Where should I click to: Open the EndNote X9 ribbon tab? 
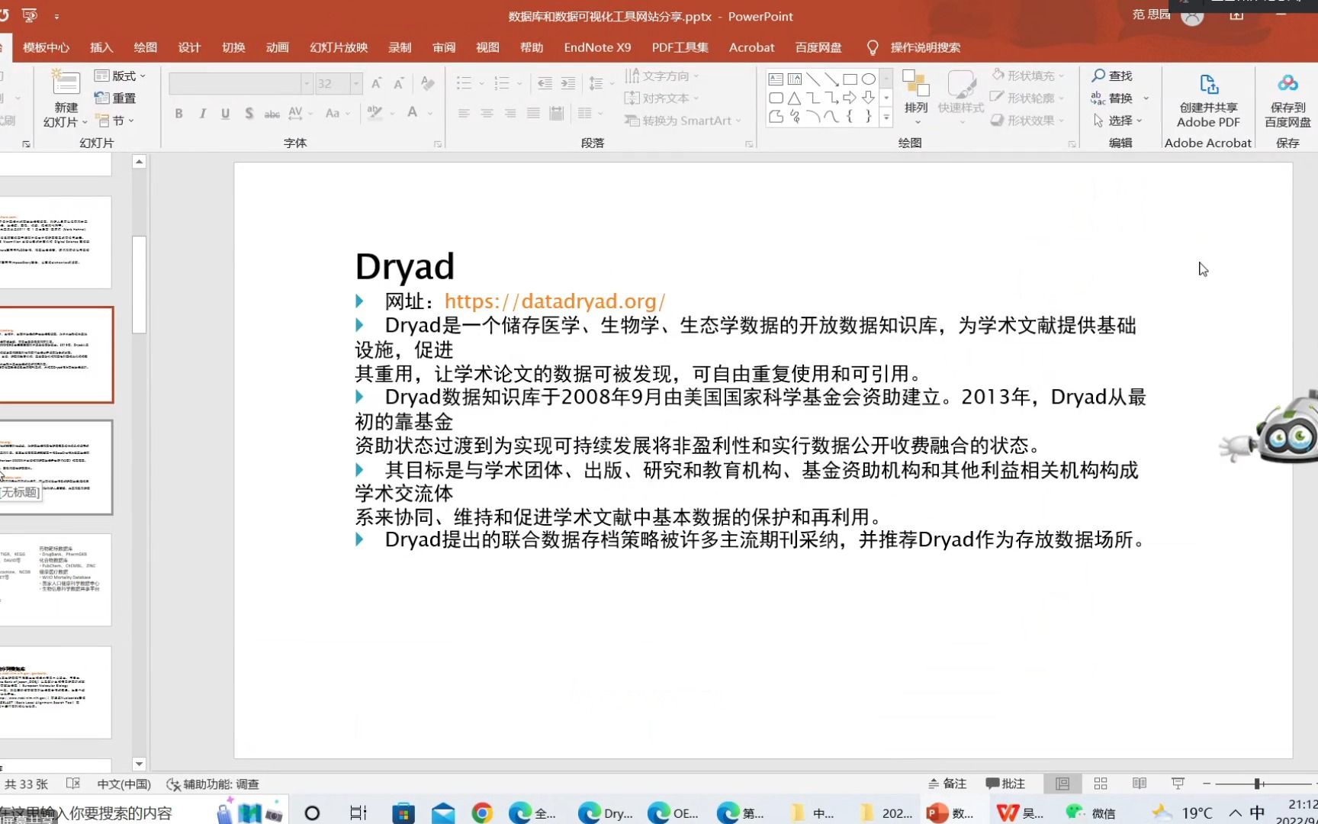coord(597,47)
